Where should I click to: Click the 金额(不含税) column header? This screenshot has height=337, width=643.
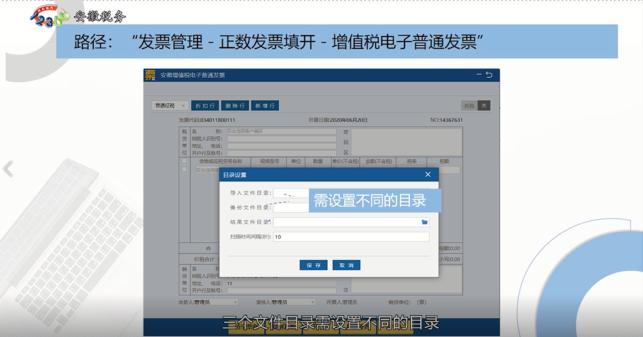(x=379, y=161)
